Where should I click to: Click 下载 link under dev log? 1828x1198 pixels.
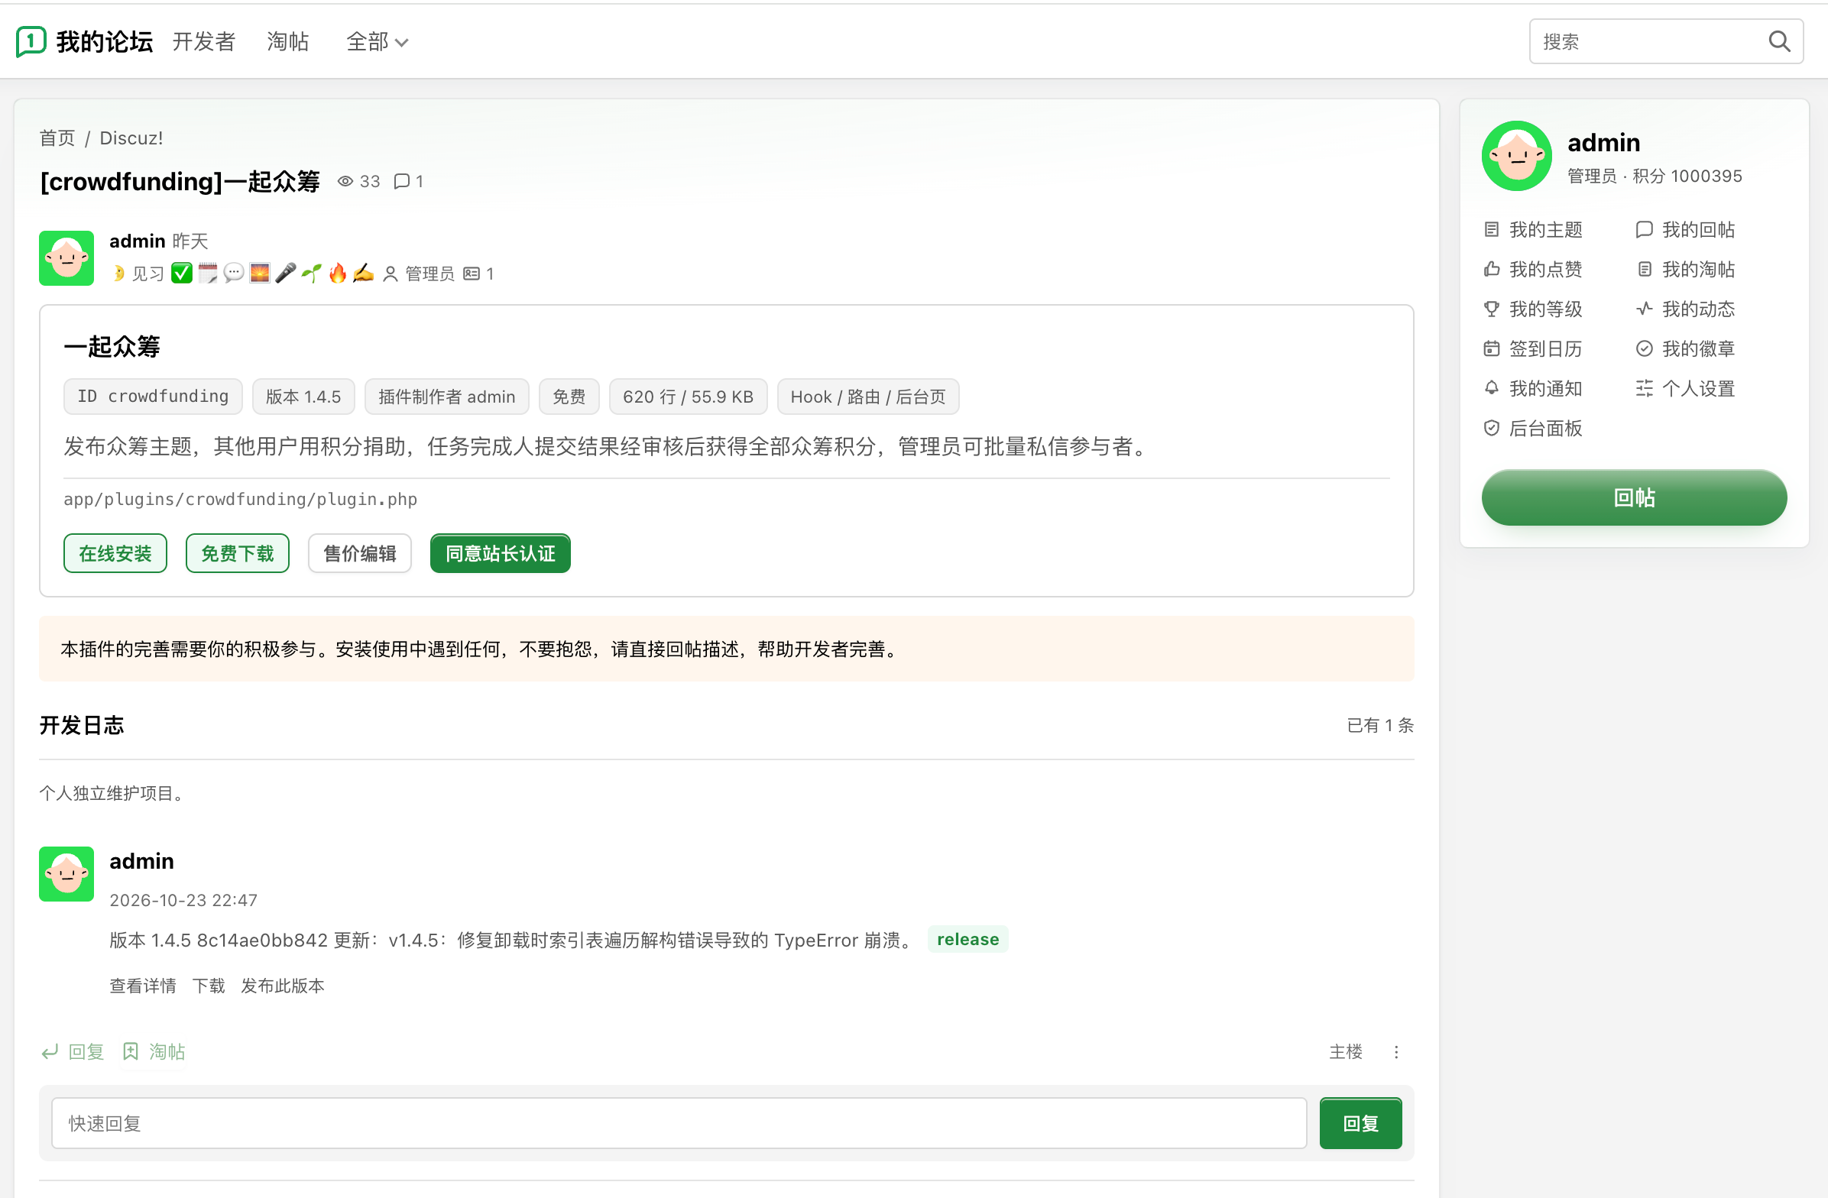click(209, 986)
